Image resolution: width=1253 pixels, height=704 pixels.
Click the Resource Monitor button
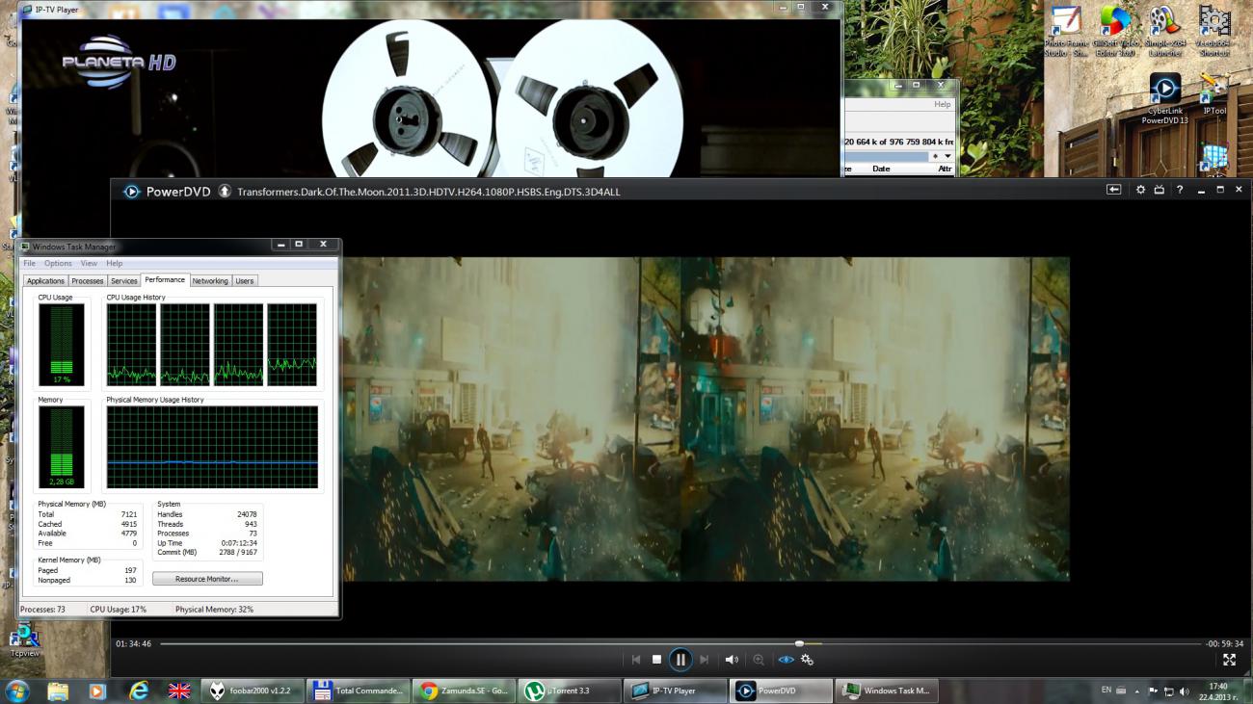[207, 579]
